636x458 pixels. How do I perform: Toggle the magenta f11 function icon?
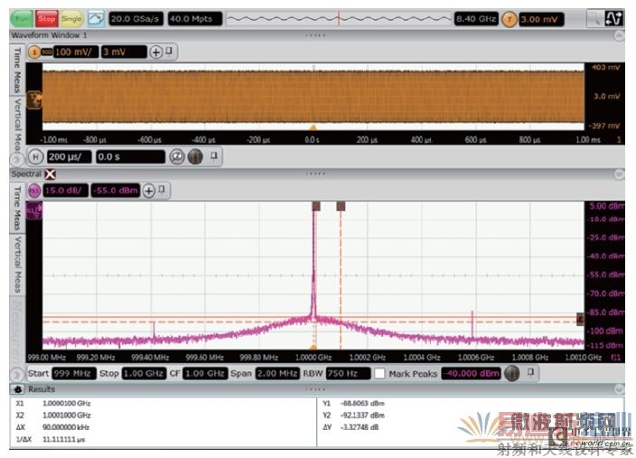[34, 191]
